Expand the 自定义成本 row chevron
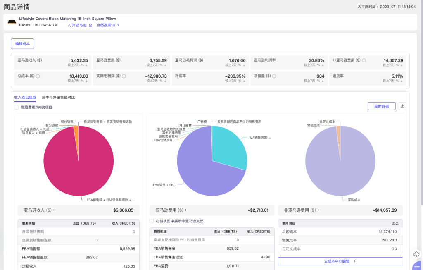The width and height of the screenshot is (423, 270). [x=396, y=249]
